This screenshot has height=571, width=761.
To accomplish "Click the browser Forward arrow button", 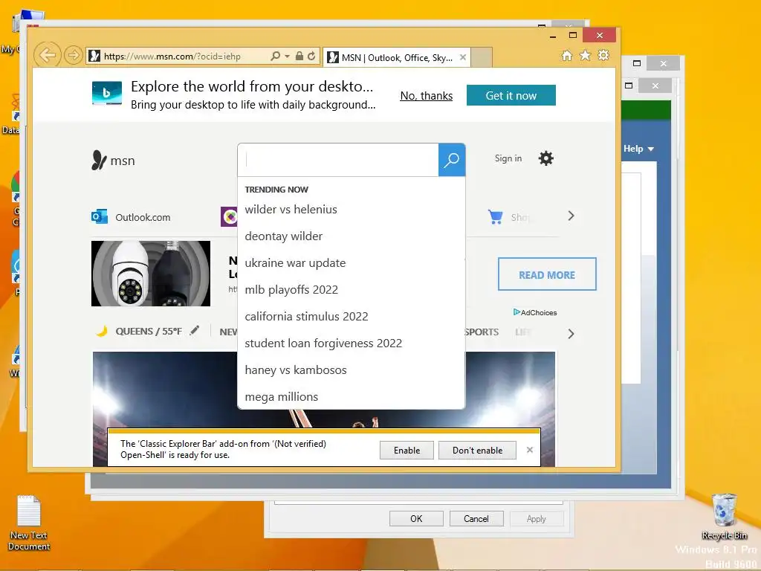I will click(x=74, y=55).
